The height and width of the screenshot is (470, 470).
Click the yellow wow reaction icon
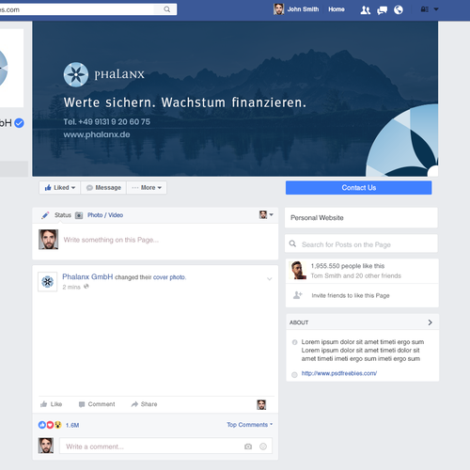57,425
